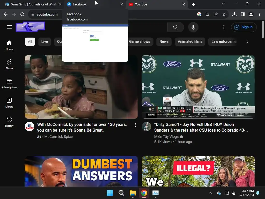Share this page using the share icon
265x199 pixels.
pyautogui.click(x=216, y=15)
